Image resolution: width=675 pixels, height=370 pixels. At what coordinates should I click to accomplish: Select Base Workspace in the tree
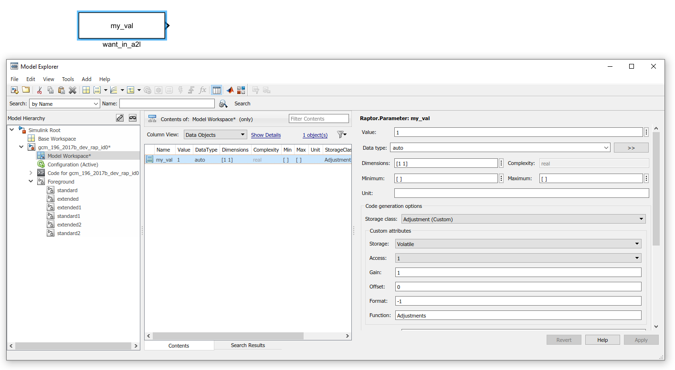[57, 139]
